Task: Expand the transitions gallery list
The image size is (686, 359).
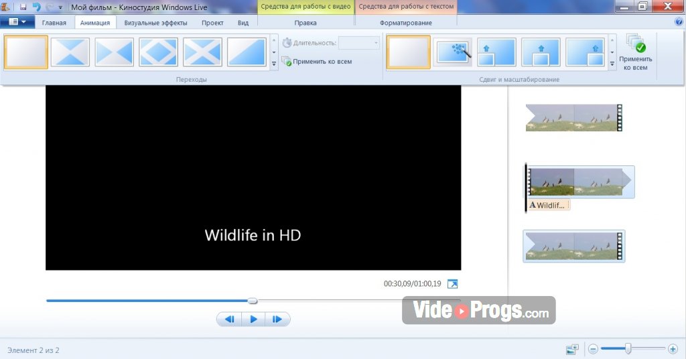Action: (x=274, y=64)
